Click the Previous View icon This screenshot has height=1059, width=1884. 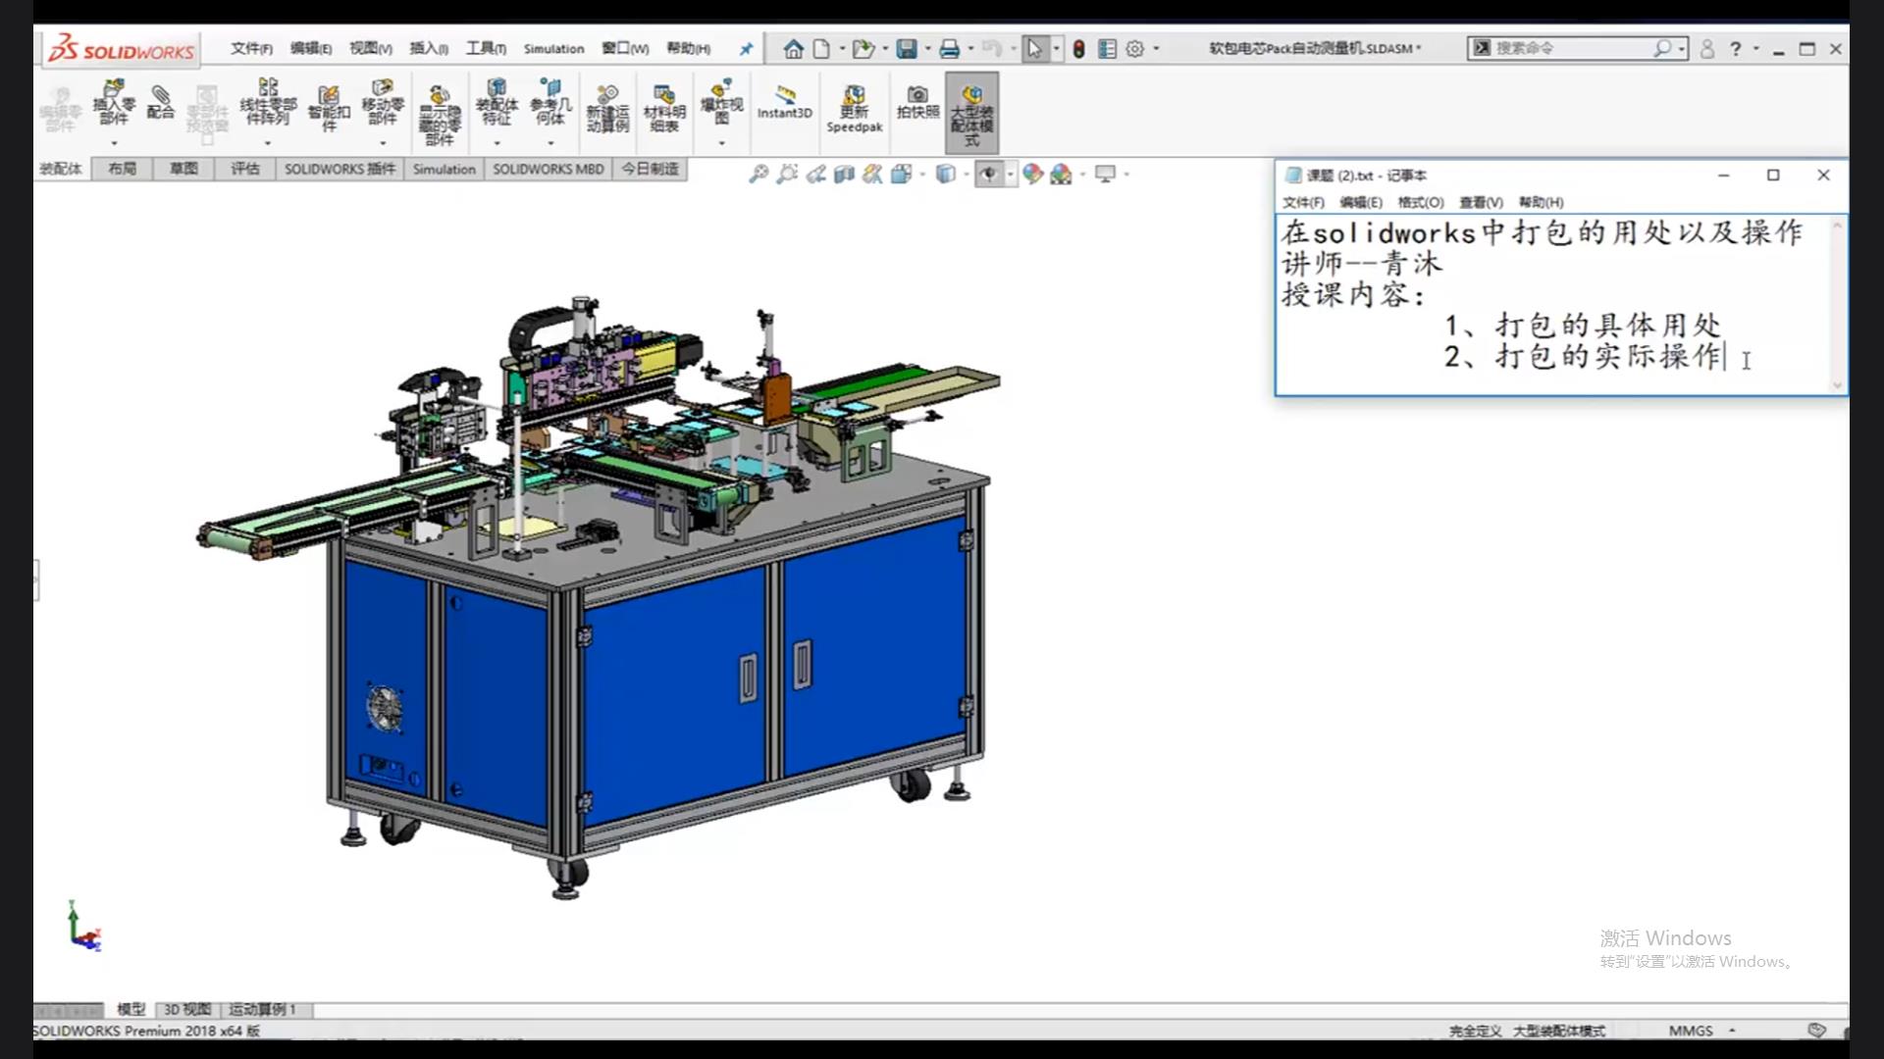(815, 174)
